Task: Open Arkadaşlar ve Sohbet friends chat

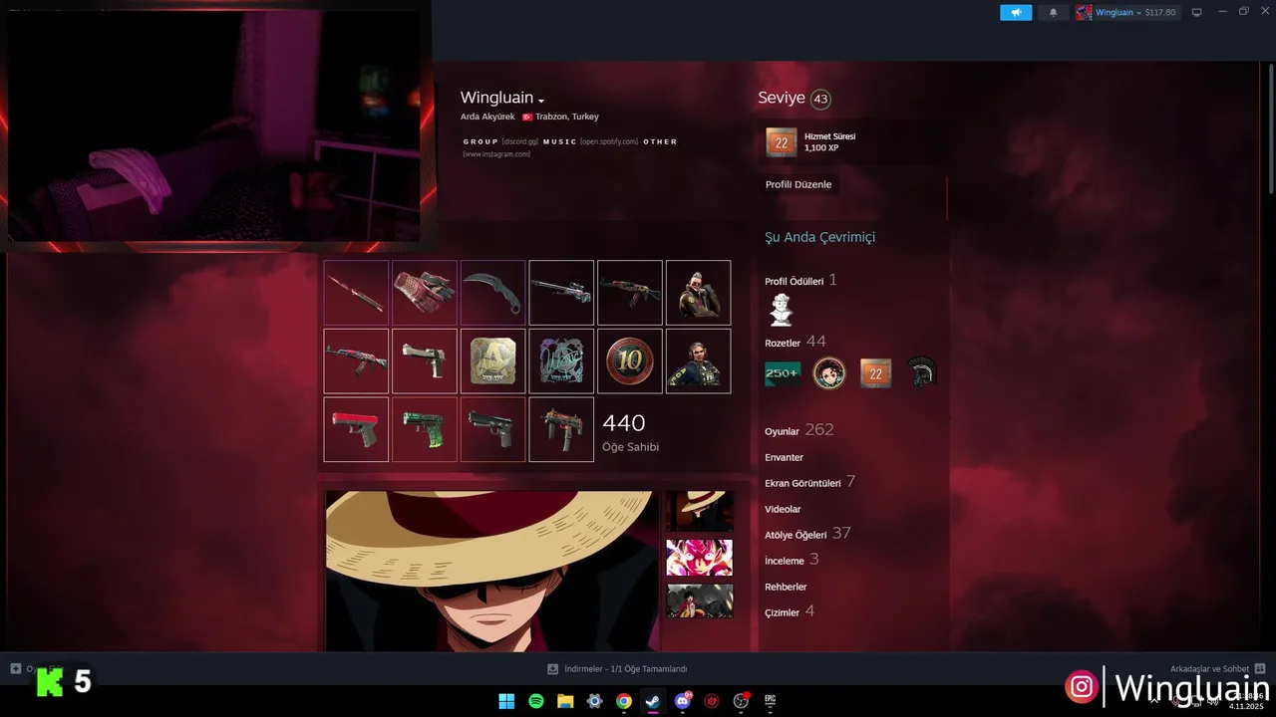Action: [x=1217, y=669]
